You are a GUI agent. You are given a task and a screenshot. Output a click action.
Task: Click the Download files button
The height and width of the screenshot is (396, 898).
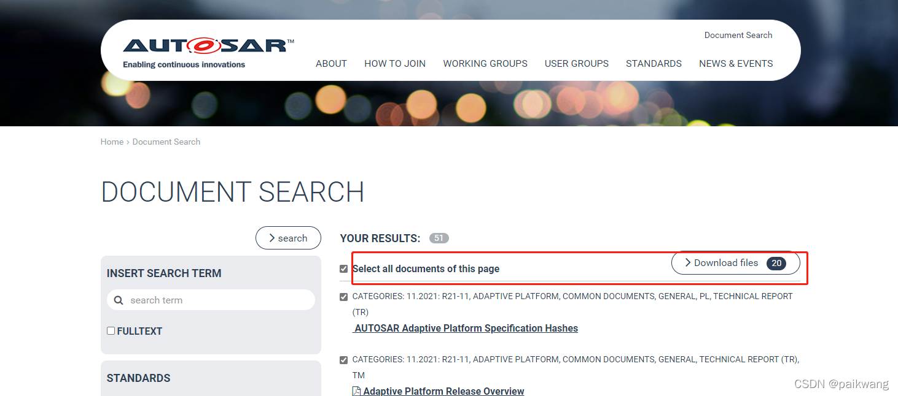click(x=735, y=263)
